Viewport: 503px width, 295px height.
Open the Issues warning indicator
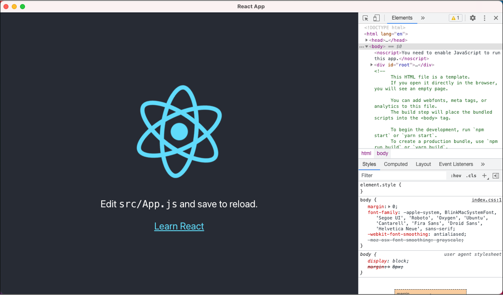coord(455,18)
